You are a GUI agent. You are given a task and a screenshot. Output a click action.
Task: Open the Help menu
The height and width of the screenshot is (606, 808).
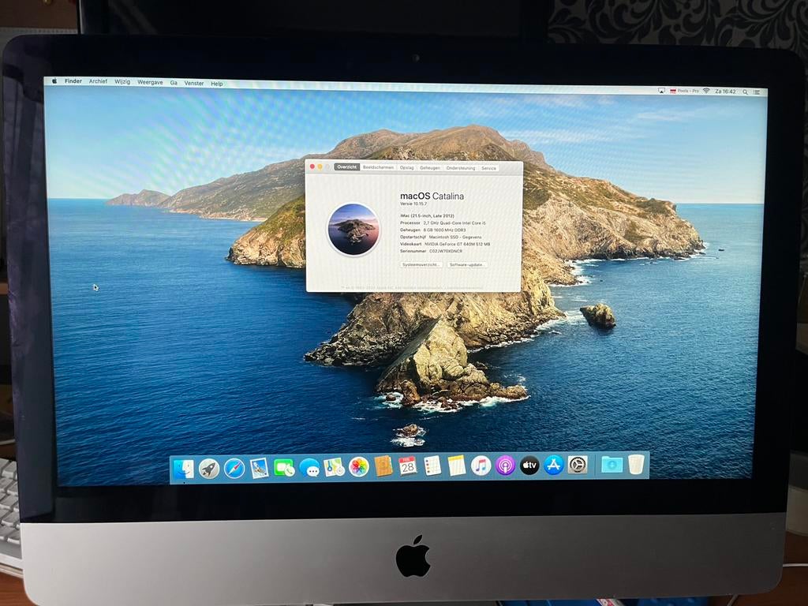tap(217, 84)
